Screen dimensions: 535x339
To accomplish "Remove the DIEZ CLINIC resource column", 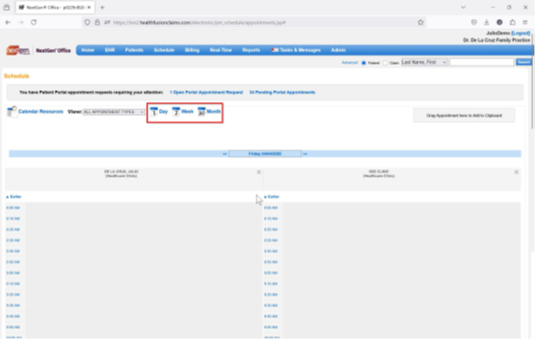I will point(516,172).
